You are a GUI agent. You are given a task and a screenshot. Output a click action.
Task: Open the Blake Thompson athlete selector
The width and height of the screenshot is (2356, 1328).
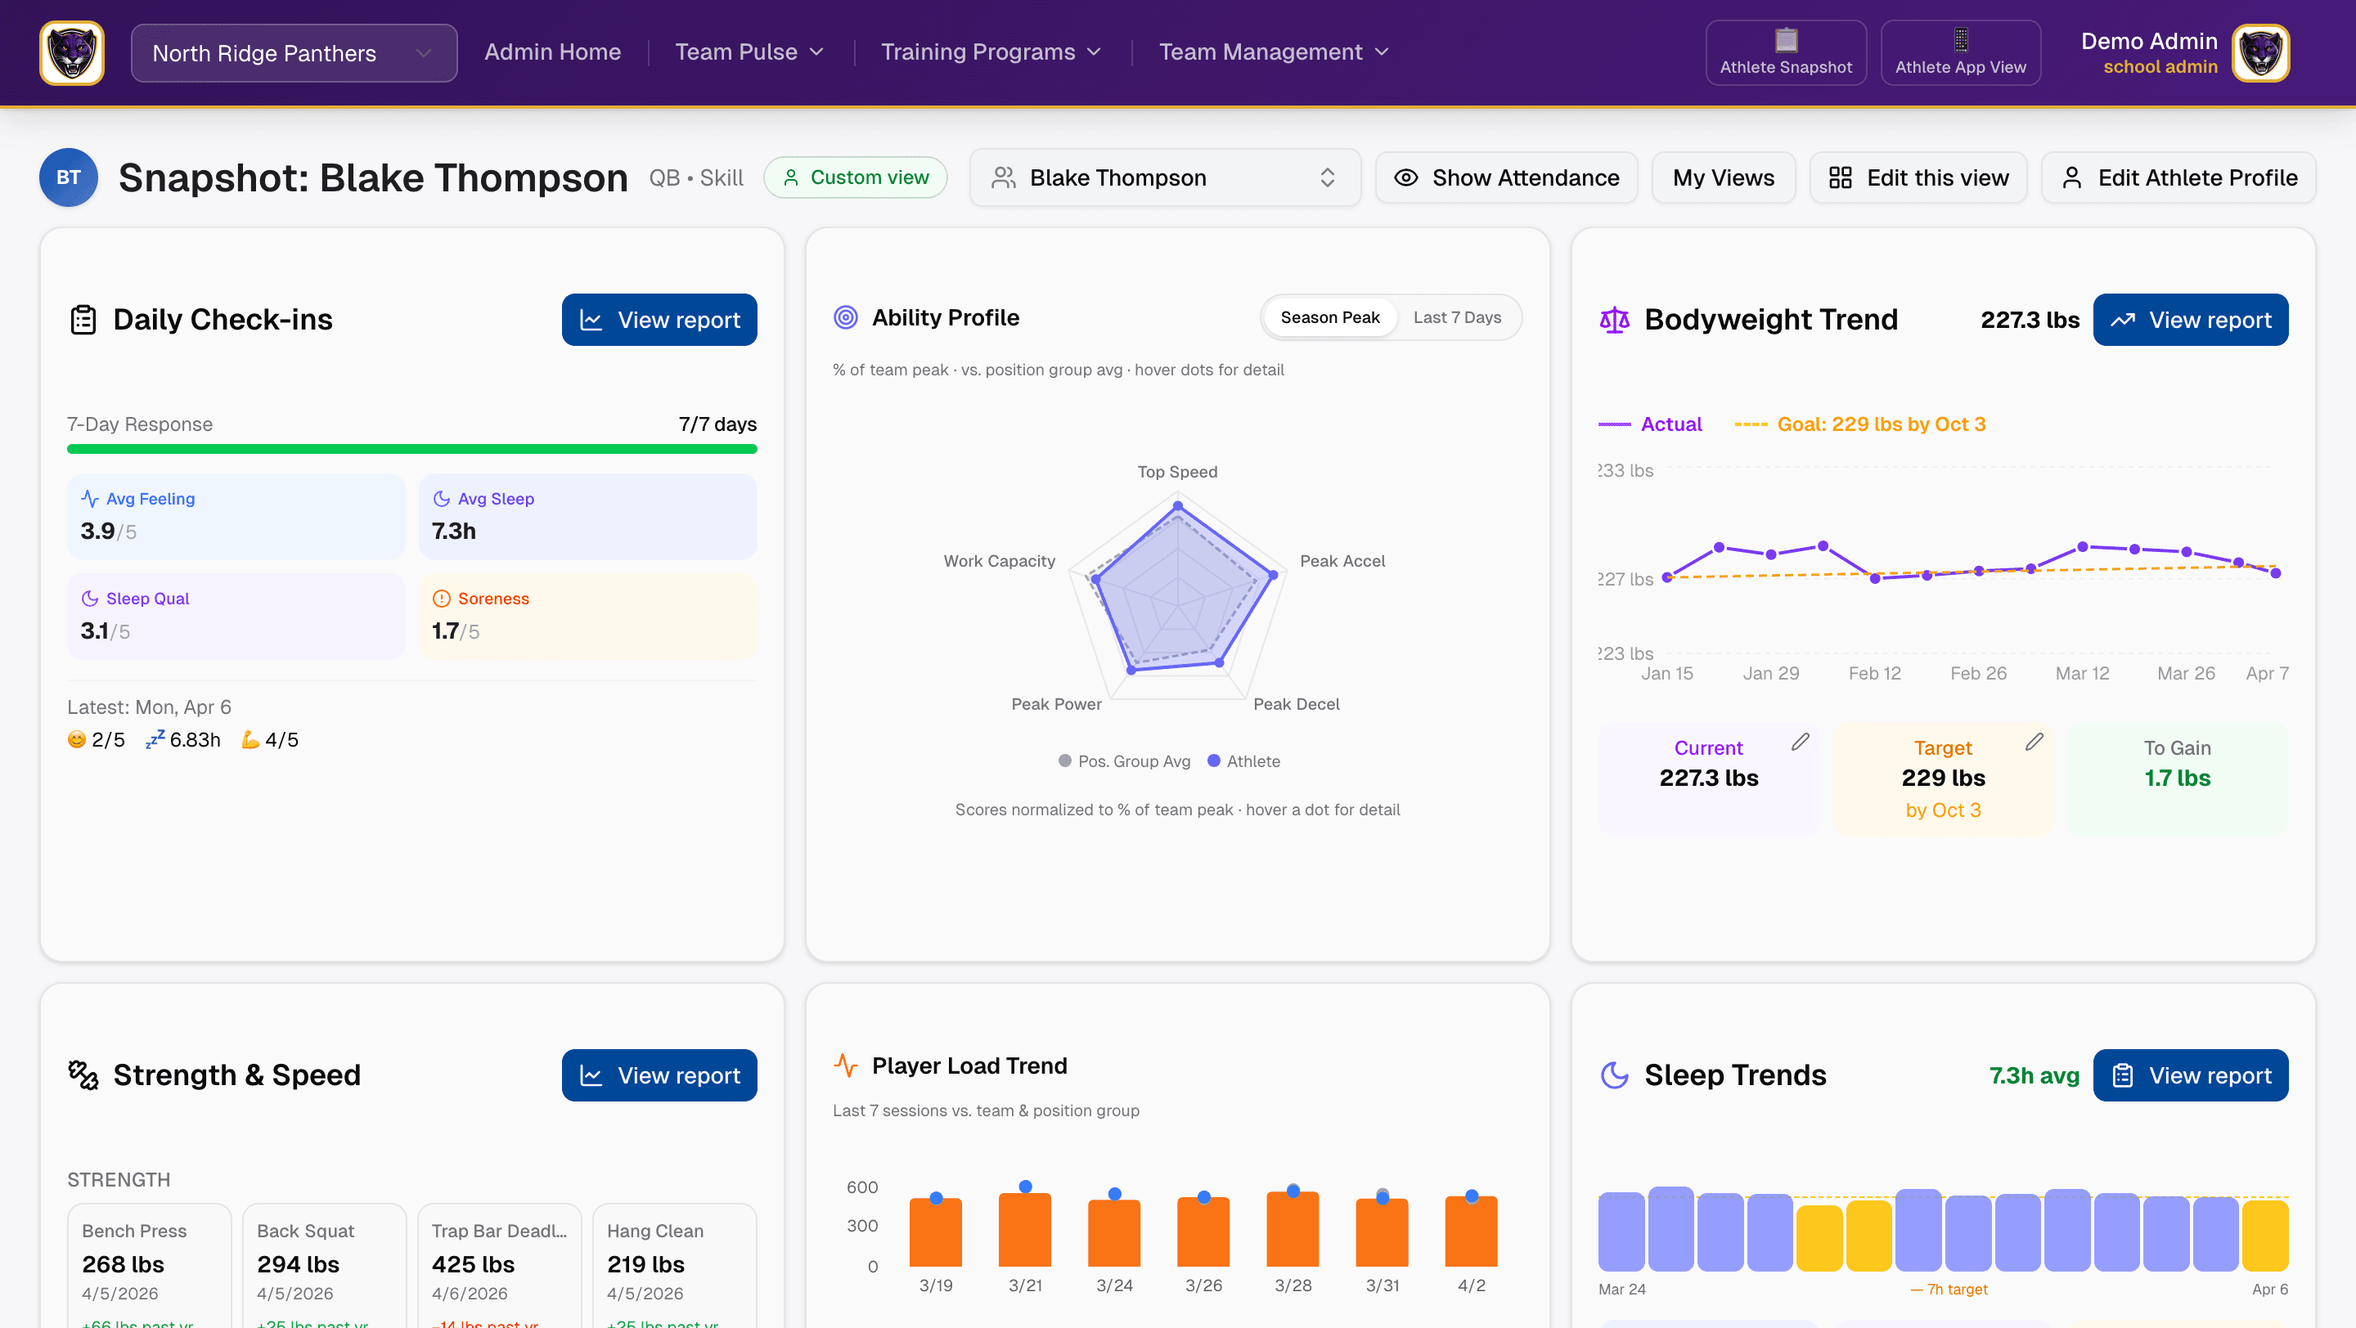(x=1164, y=177)
